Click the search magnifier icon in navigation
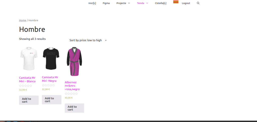Screen dimensions: 257x122 point(198,3)
